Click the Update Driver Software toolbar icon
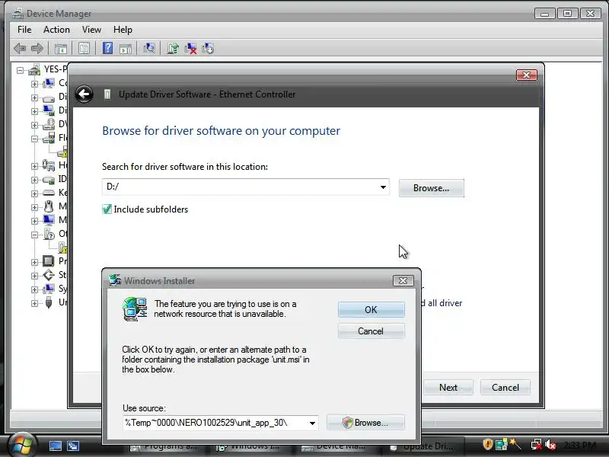Screen dimensions: 609x457 tap(173, 48)
